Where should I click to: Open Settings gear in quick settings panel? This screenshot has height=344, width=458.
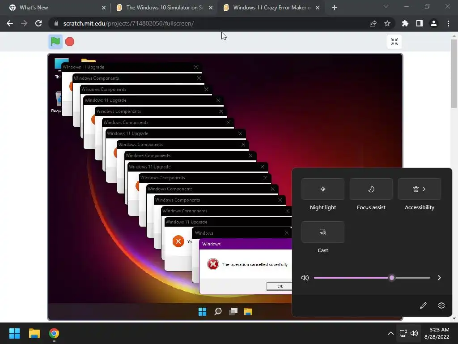point(441,305)
